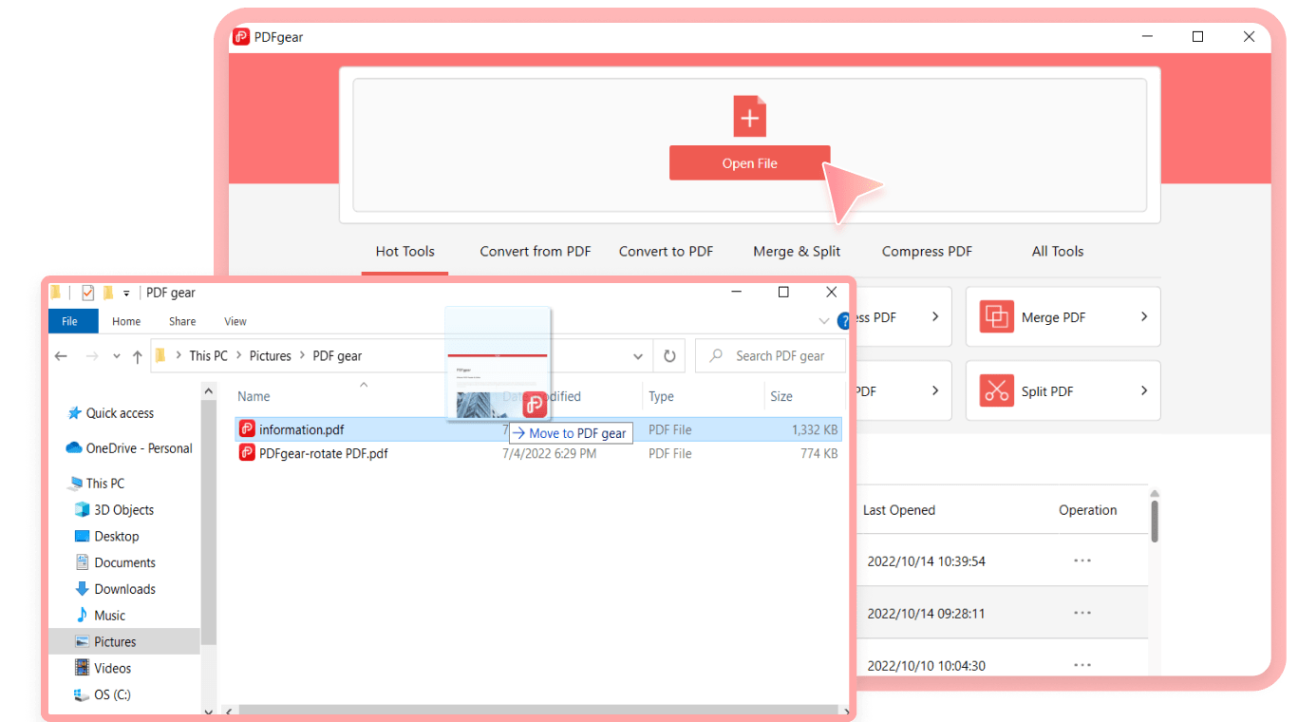This screenshot has height=722, width=1298.
Task: Select Downloads in the navigation pane
Action: coord(124,589)
